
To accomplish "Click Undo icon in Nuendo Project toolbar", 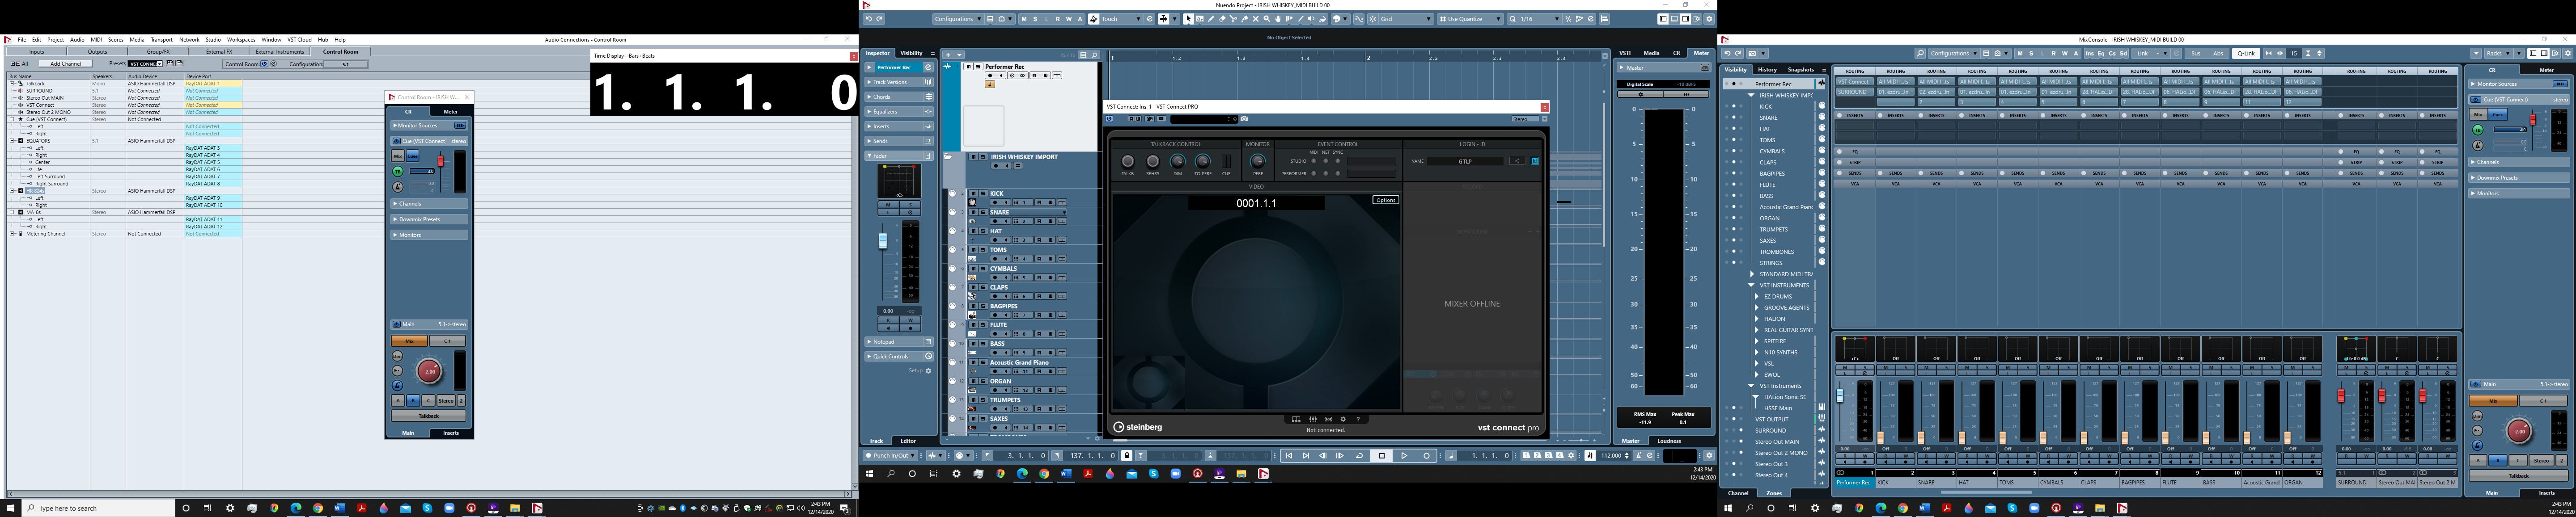I will click(x=869, y=19).
